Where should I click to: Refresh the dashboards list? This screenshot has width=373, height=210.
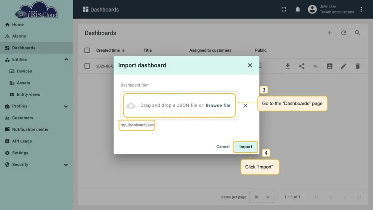344,33
